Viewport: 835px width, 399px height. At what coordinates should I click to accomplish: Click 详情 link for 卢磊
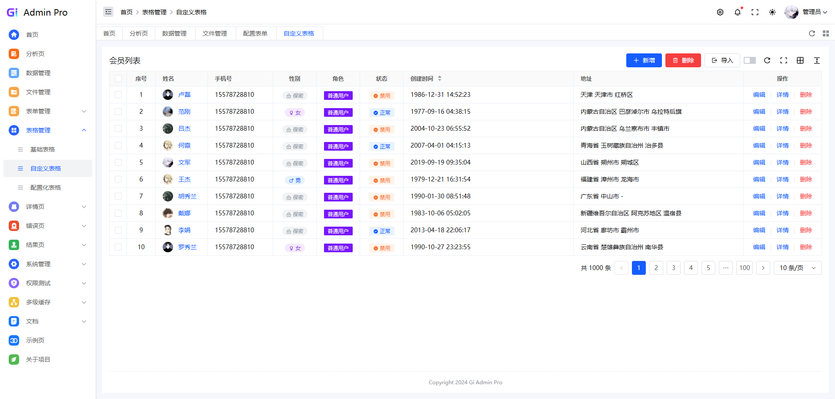pos(782,95)
